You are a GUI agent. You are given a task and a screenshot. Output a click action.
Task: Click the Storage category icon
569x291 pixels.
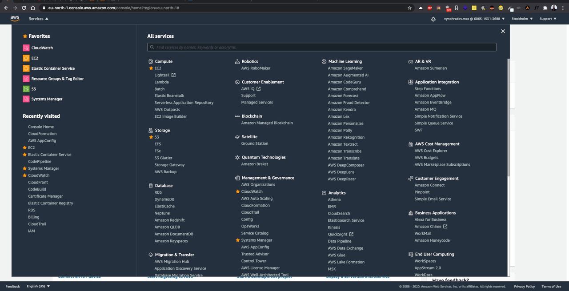point(151,131)
